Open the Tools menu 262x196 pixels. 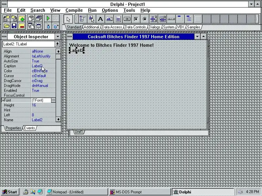[x=129, y=10]
